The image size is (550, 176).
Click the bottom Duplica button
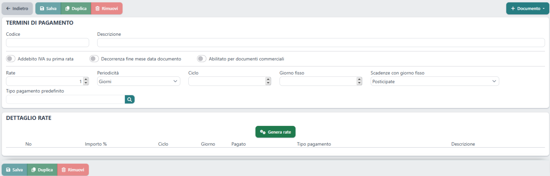[x=42, y=170]
